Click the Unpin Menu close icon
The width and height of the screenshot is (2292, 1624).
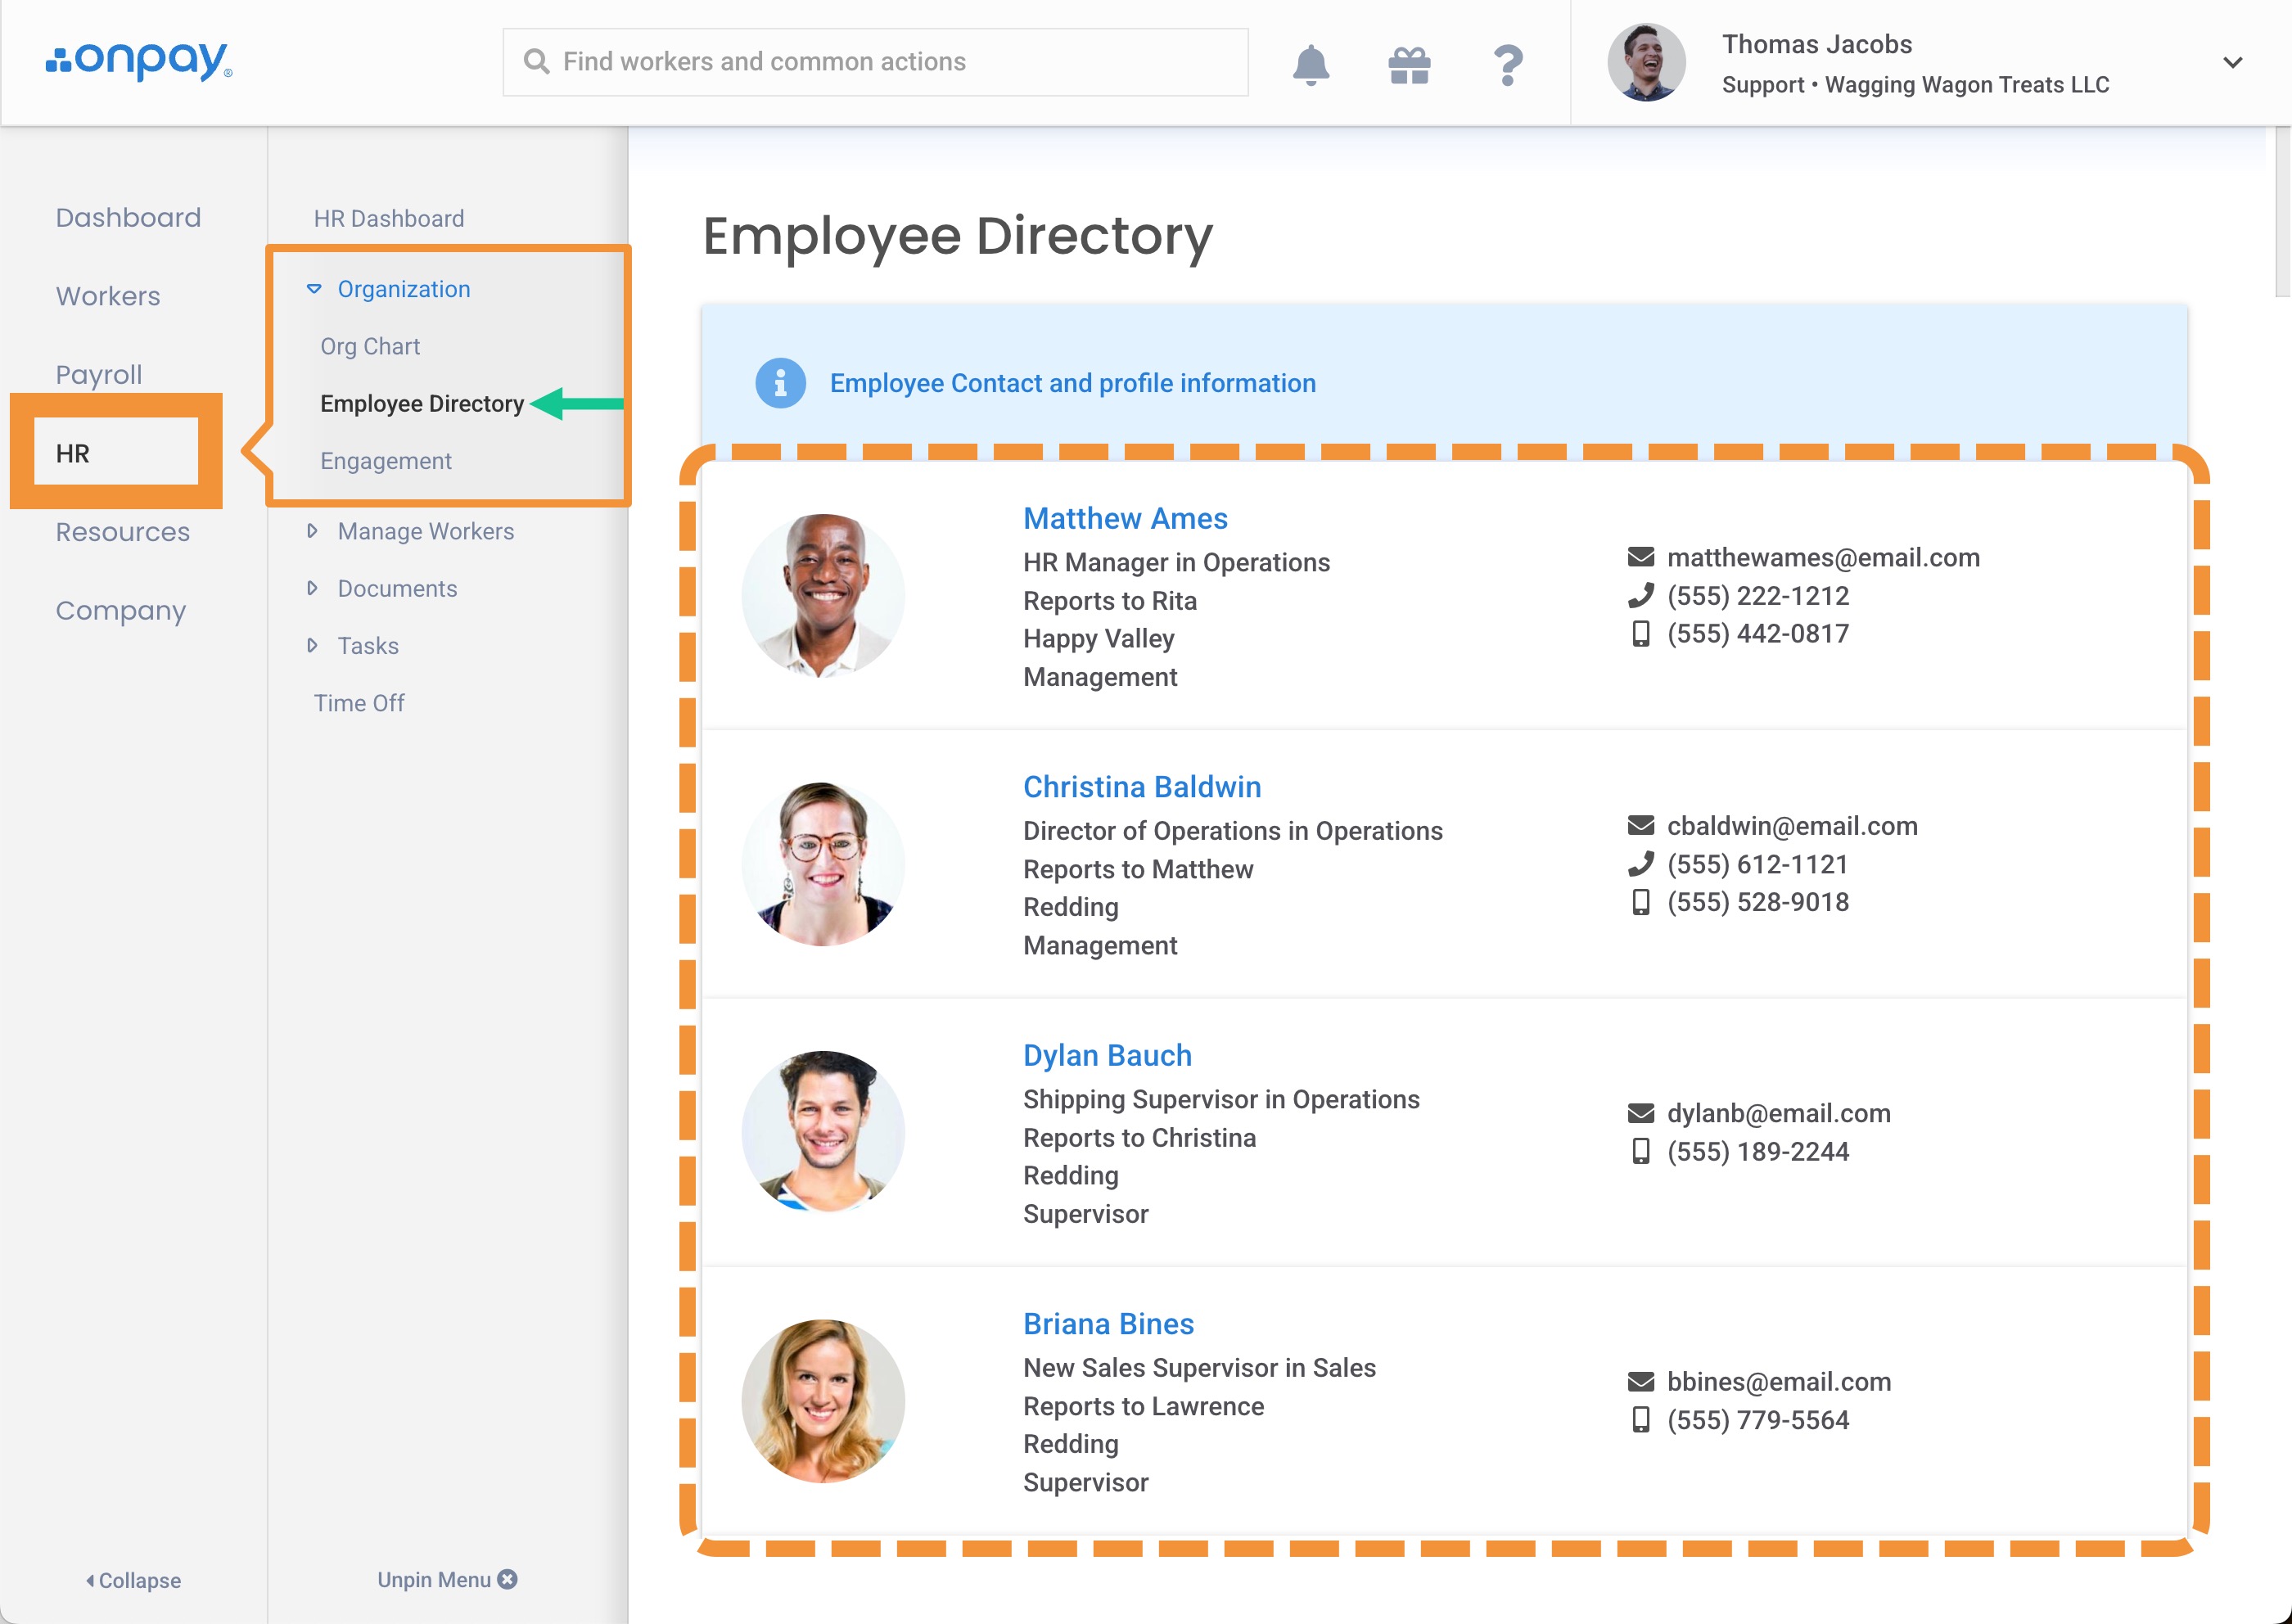(508, 1579)
